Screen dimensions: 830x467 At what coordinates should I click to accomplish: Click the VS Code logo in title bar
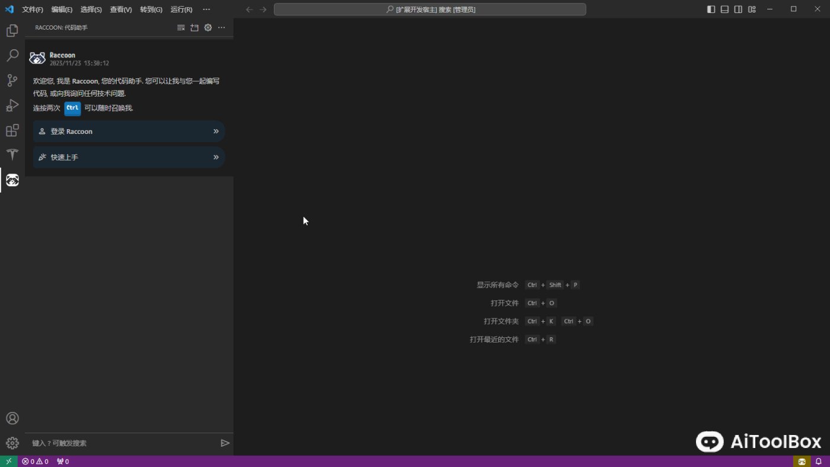tap(9, 9)
